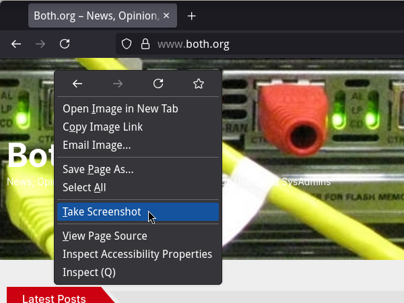Click Save Page As... menu entry
The height and width of the screenshot is (303, 404).
(x=98, y=169)
